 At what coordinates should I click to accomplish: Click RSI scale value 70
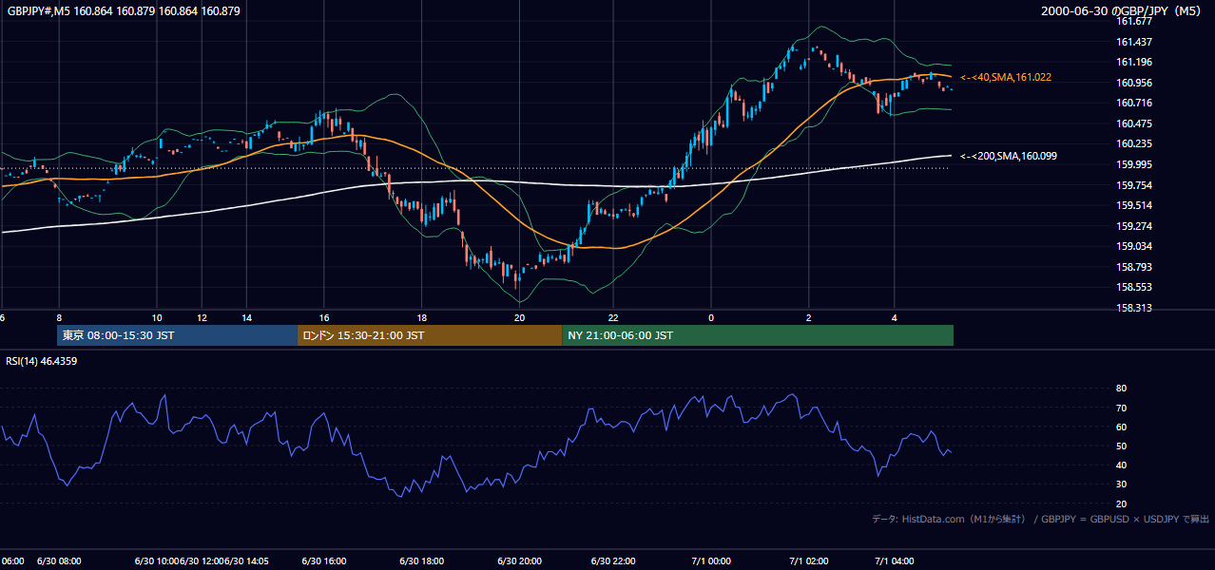tap(1121, 408)
